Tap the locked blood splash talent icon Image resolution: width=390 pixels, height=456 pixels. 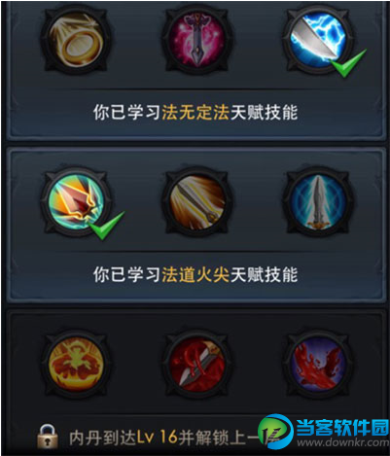[318, 364]
